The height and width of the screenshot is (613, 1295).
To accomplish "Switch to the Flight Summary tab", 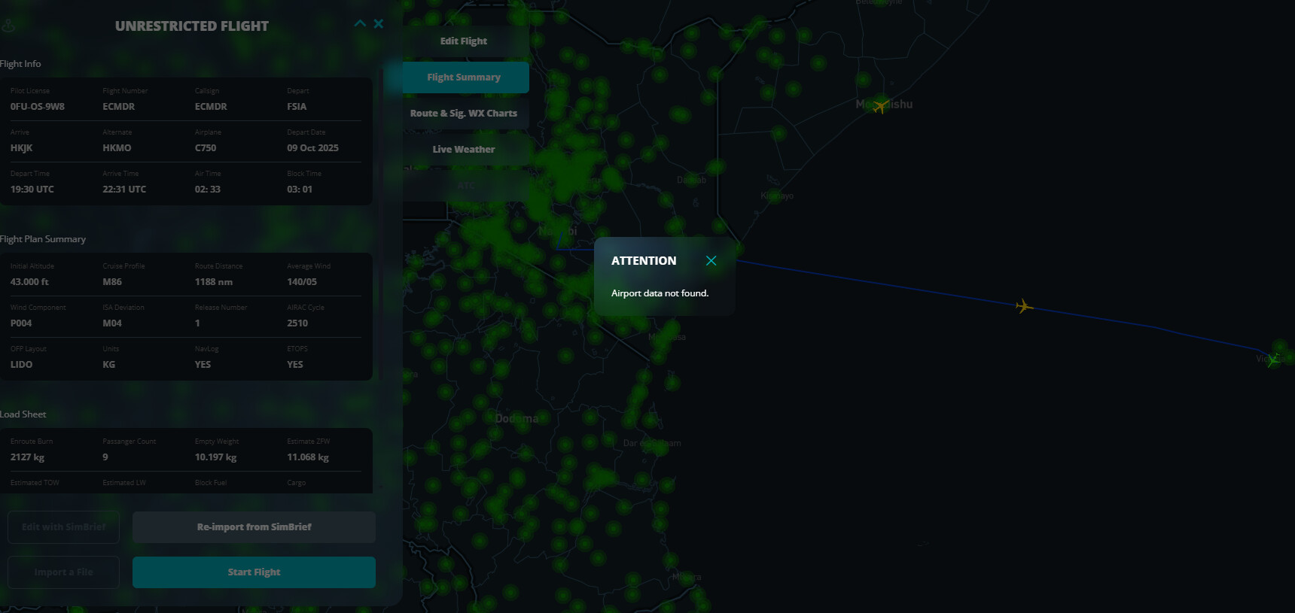I will (464, 77).
